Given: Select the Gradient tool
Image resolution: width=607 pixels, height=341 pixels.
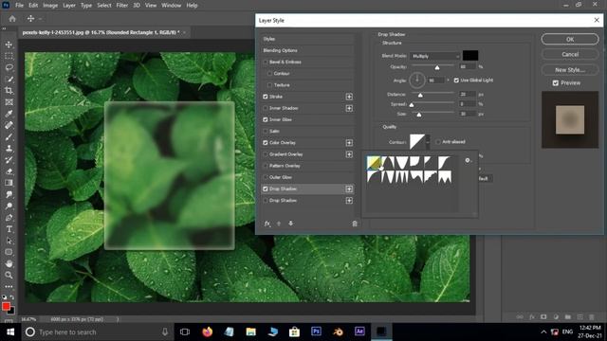Looking at the screenshot, I should pos(9,183).
